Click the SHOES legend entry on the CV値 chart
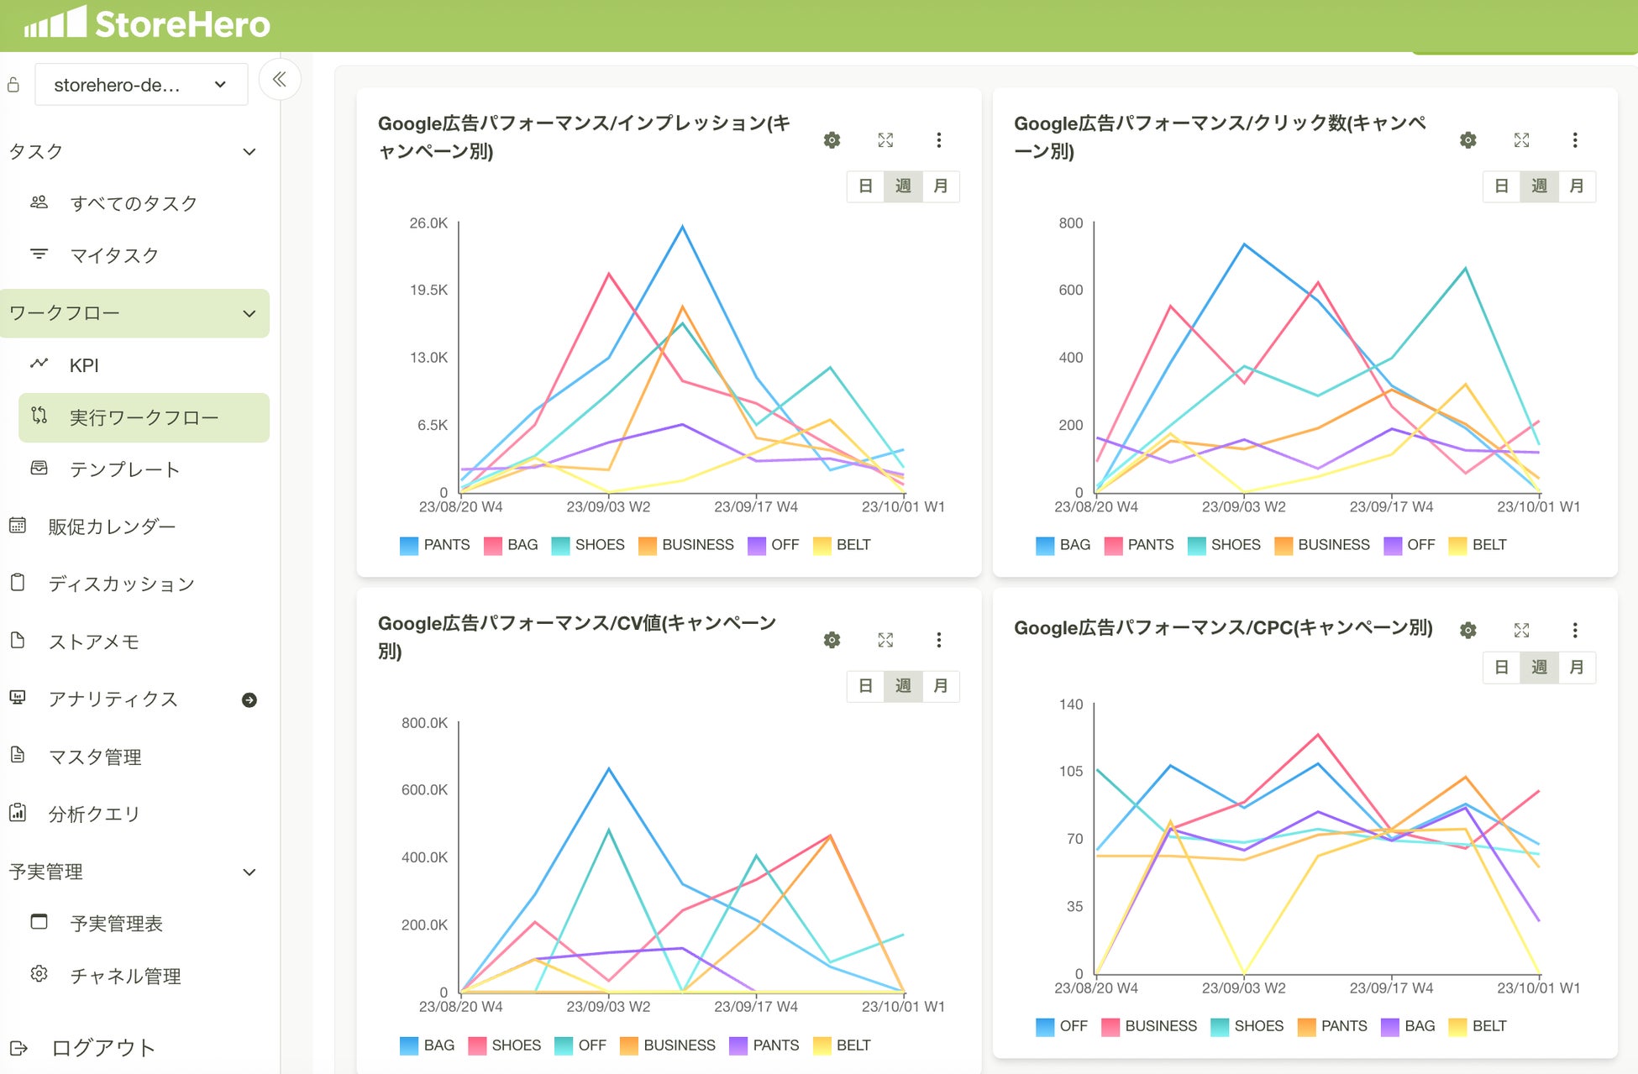 515,1045
